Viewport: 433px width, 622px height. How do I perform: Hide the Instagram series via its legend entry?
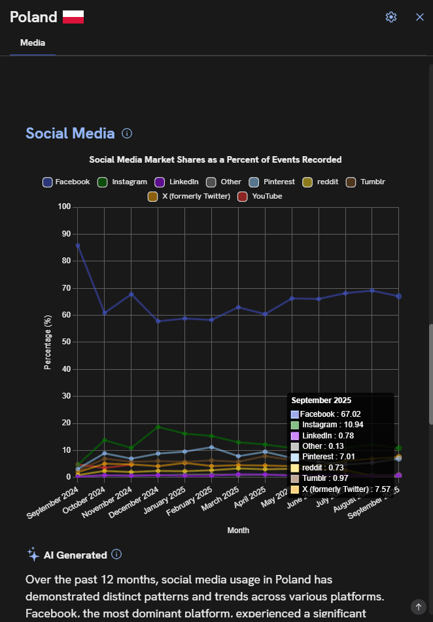(103, 182)
